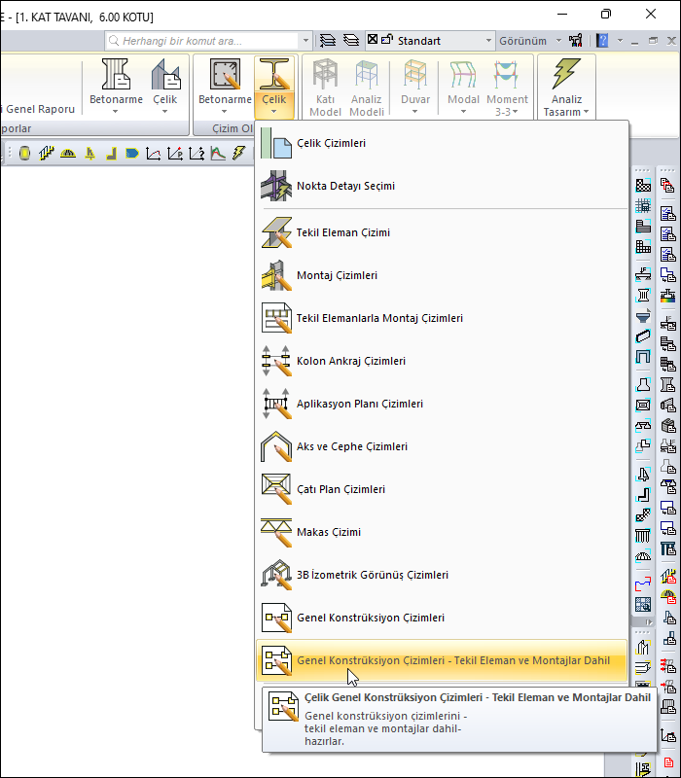Select Nokta Detayı Seçimi
Viewport: 681px width, 778px height.
pyautogui.click(x=442, y=186)
